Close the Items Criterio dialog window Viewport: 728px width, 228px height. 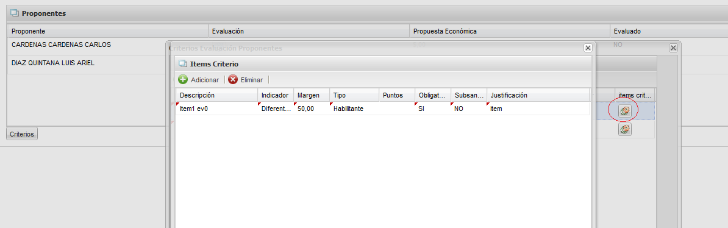coord(588,48)
